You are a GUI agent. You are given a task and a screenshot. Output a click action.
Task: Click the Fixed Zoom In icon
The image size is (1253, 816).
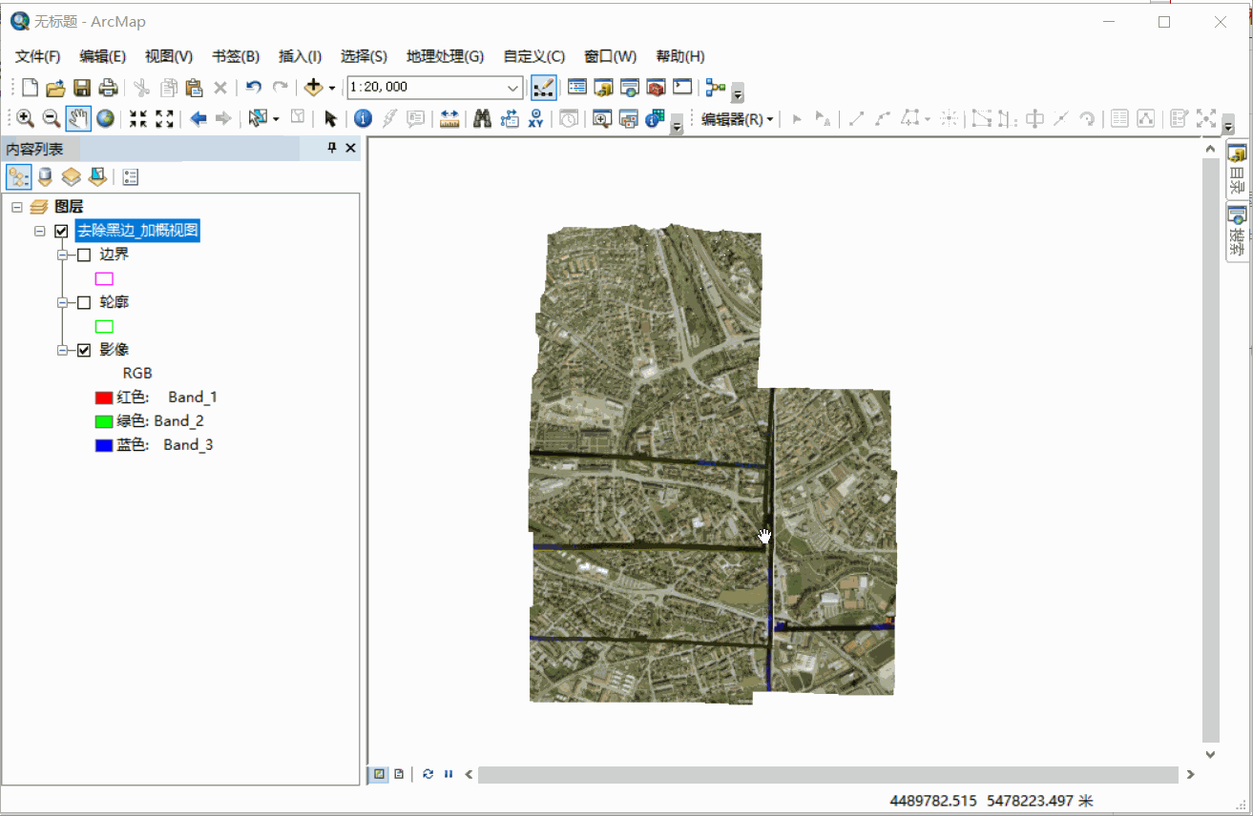[x=138, y=118]
